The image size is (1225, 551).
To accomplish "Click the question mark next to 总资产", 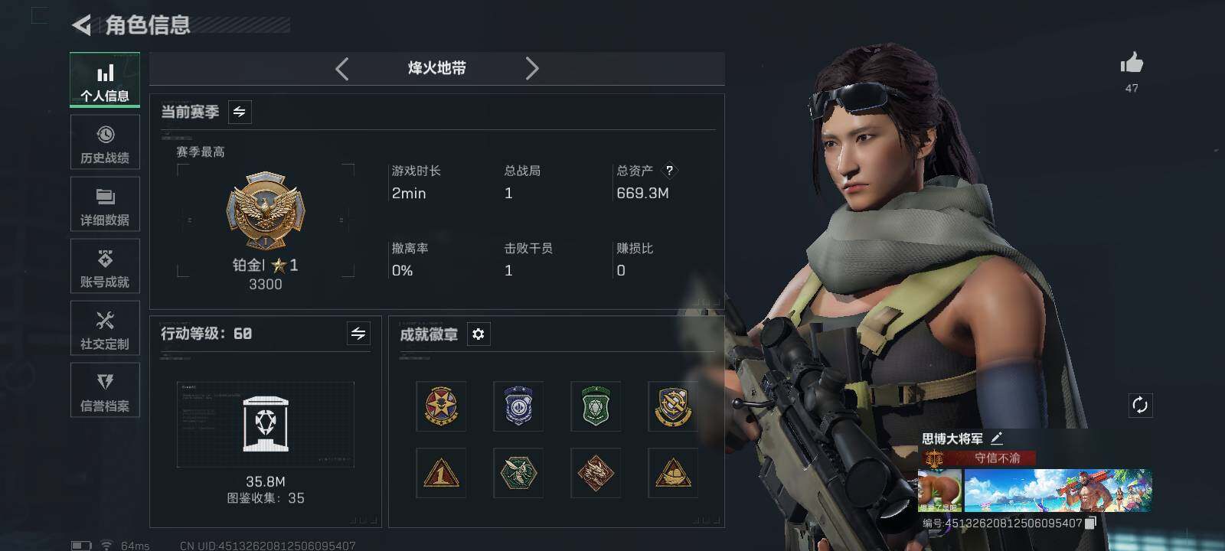I will pos(670,171).
